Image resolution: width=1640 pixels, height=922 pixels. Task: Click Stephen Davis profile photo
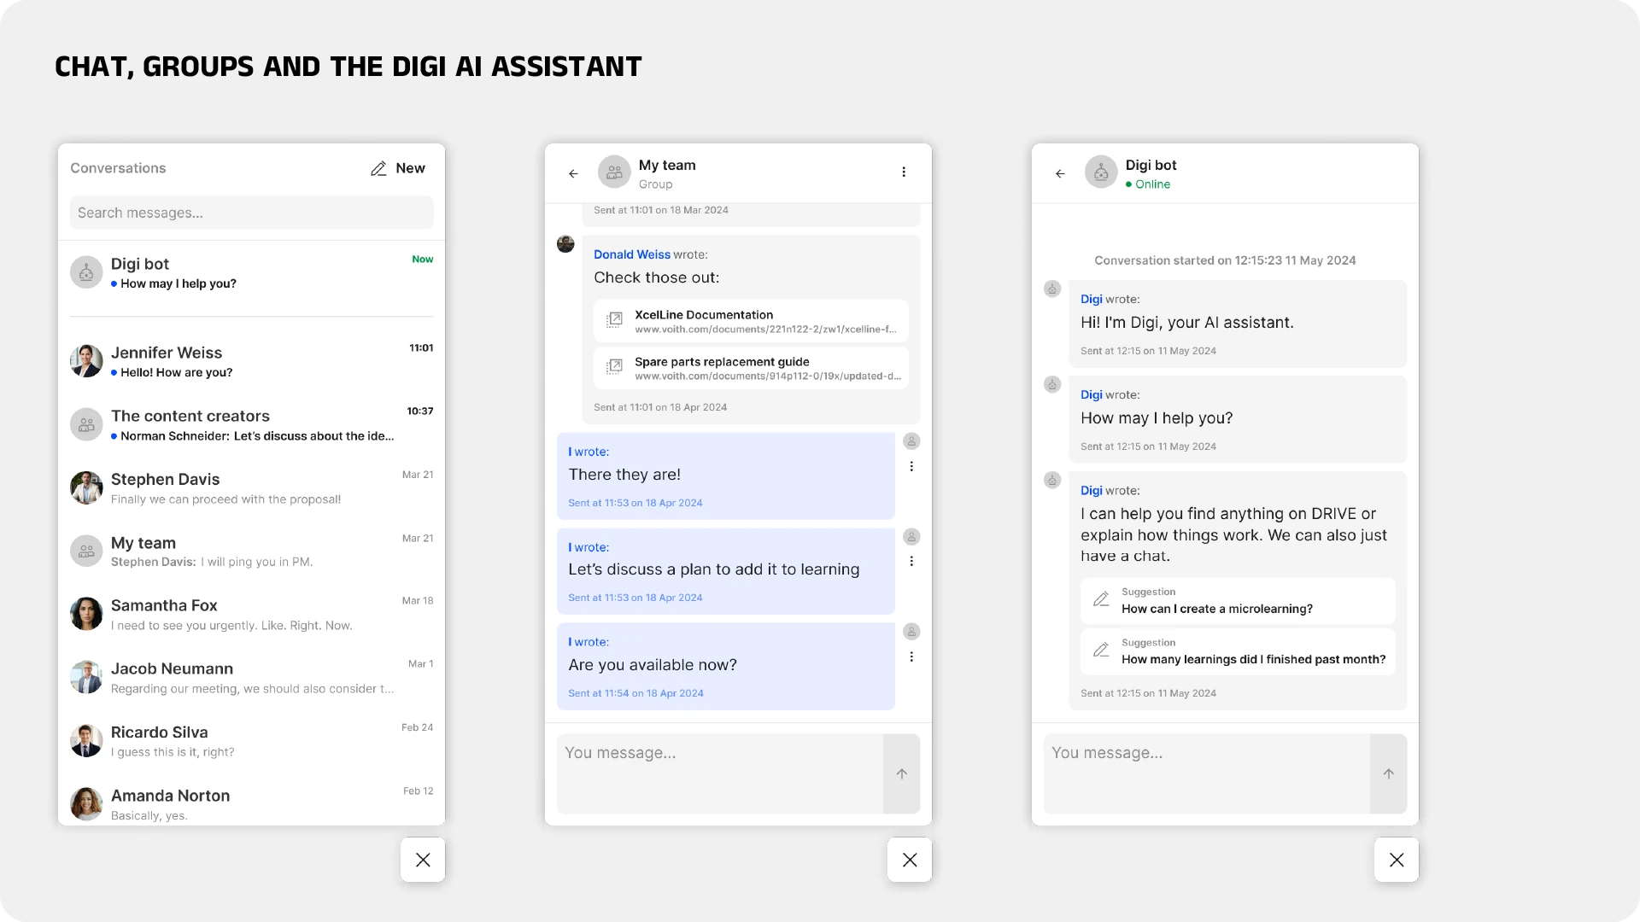click(86, 487)
